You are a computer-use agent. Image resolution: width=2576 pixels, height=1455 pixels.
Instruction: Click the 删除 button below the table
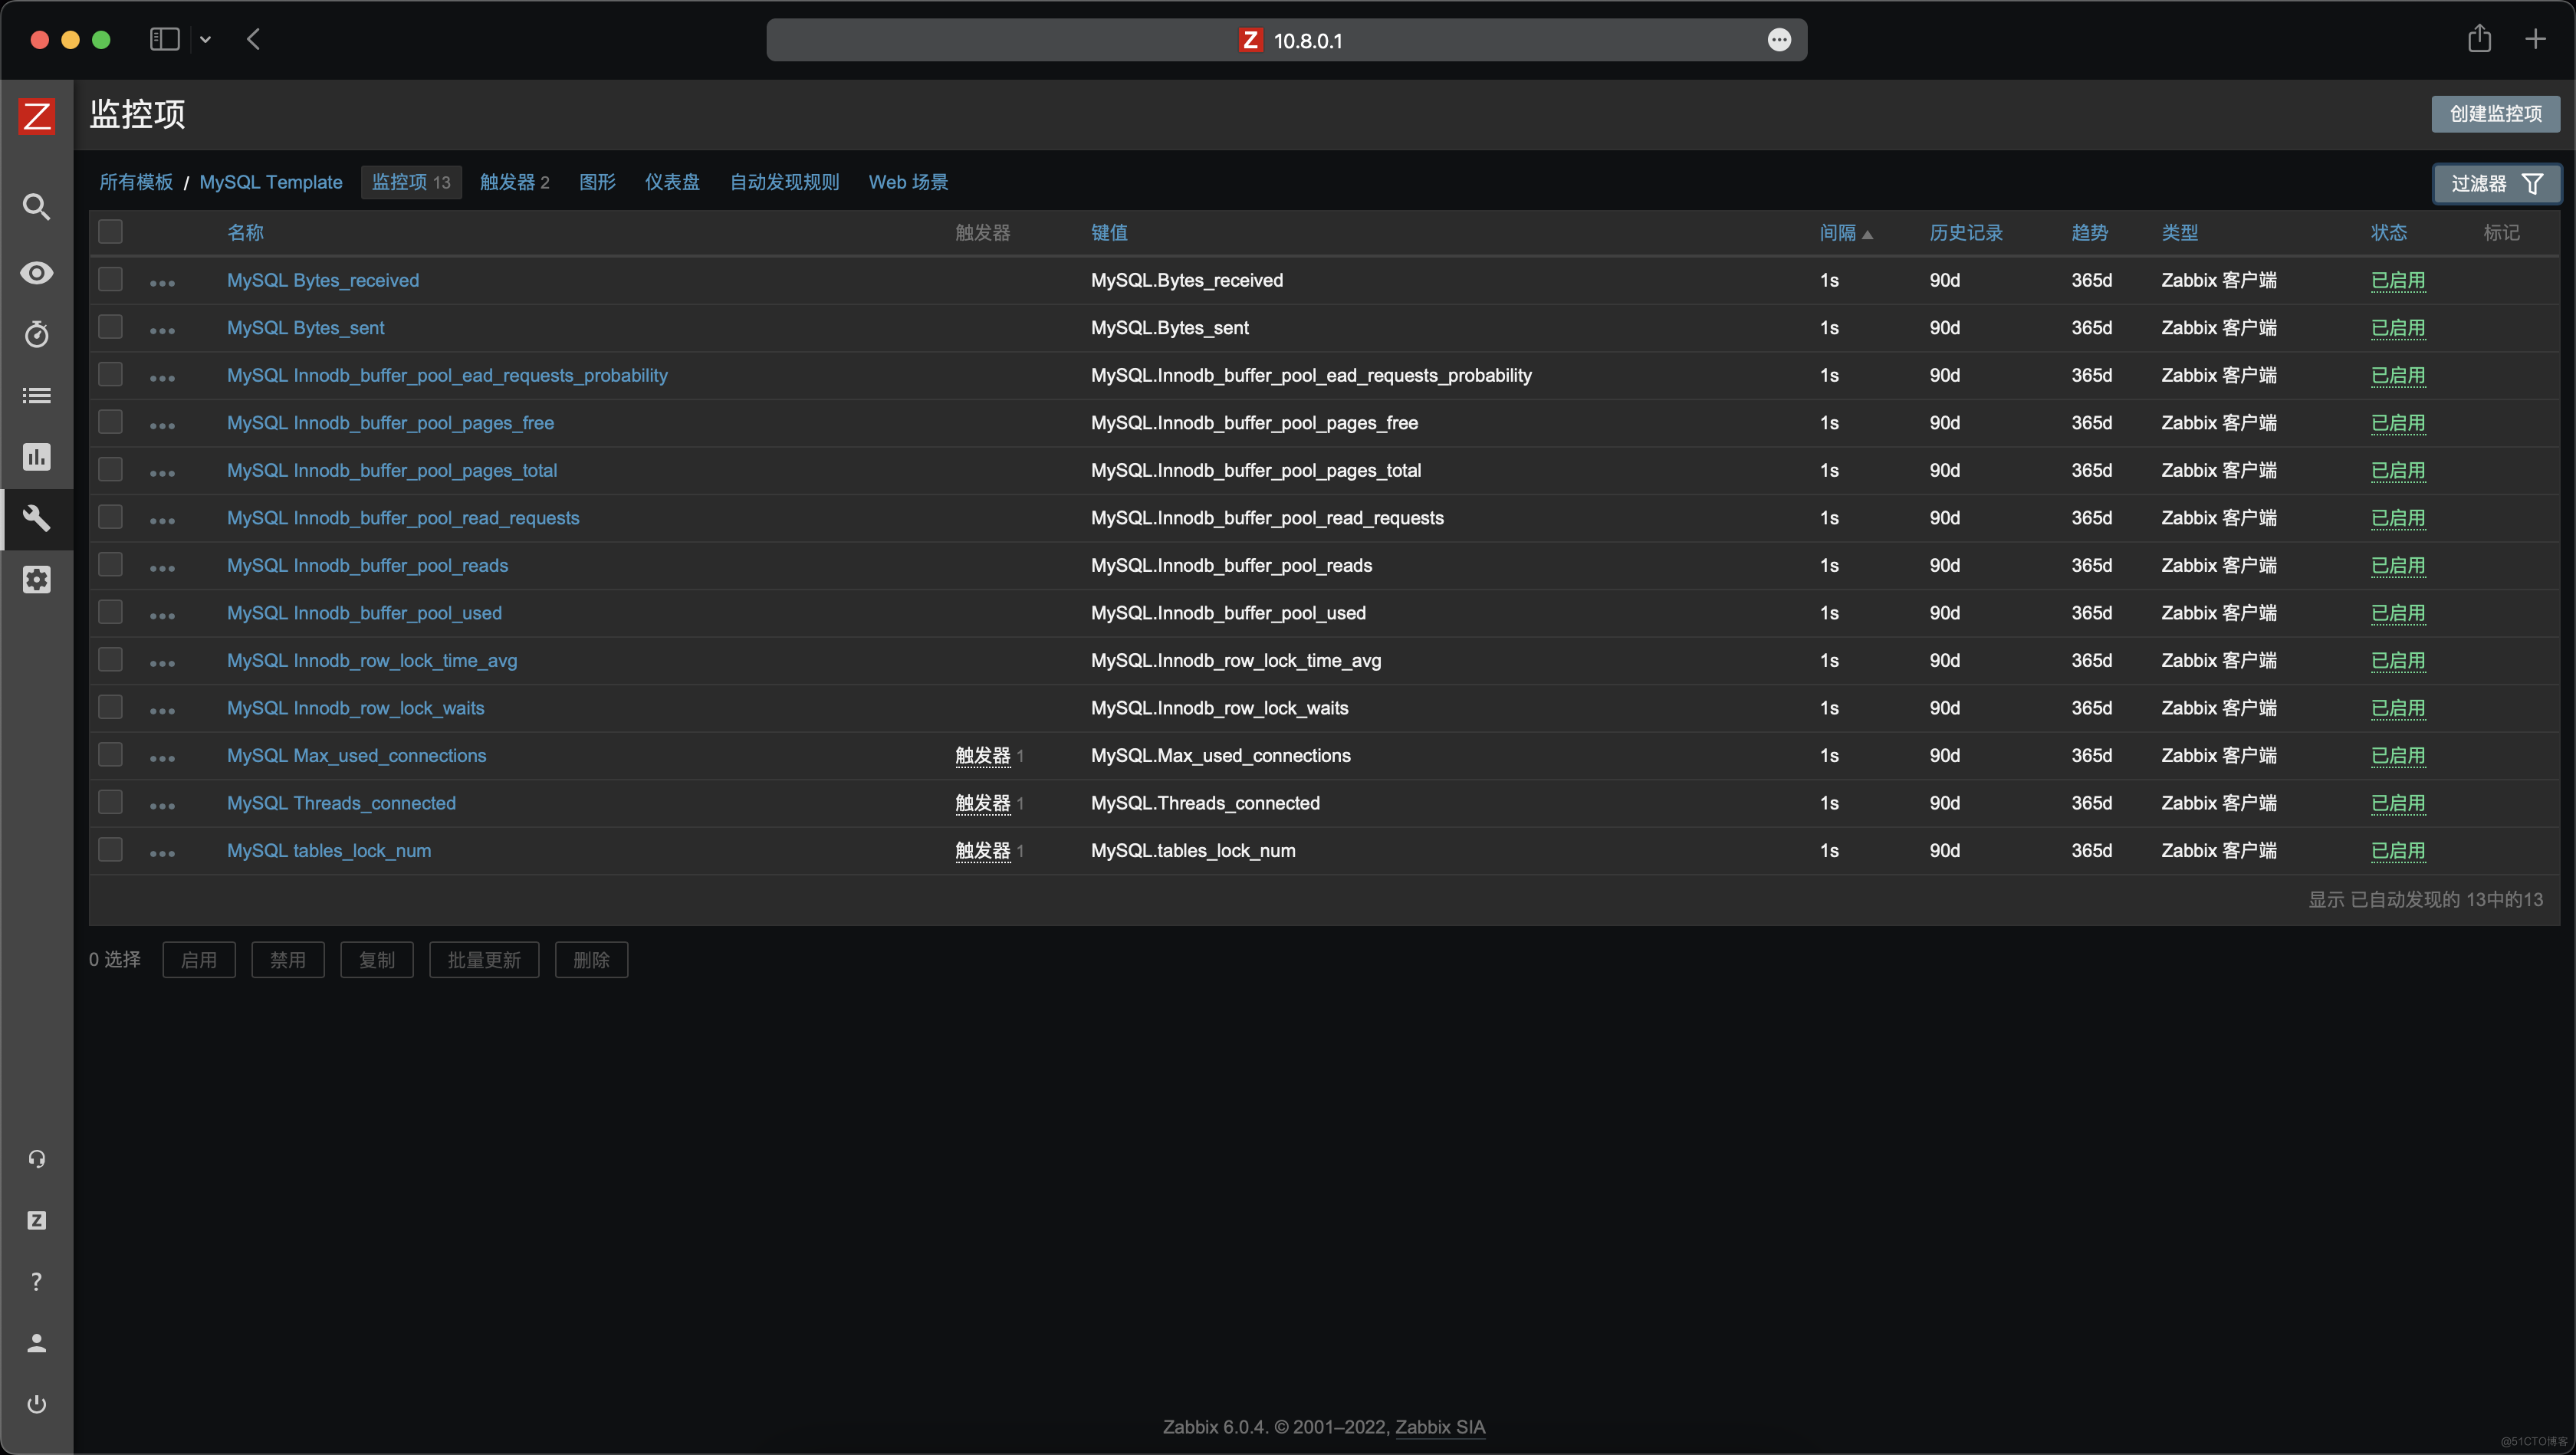(591, 960)
